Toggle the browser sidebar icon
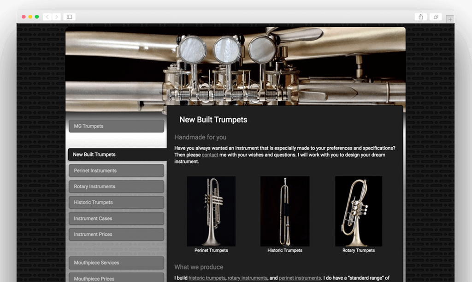472x282 pixels. click(x=69, y=17)
